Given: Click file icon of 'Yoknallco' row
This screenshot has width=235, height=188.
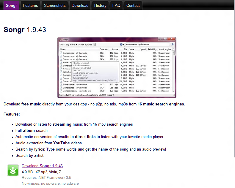Looking at the screenshot, I should [61, 72].
